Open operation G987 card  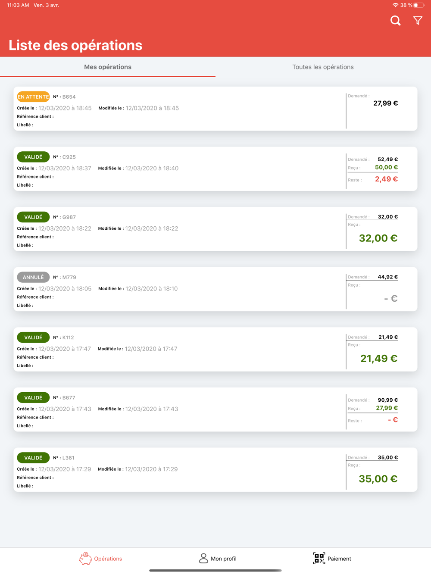tap(215, 229)
